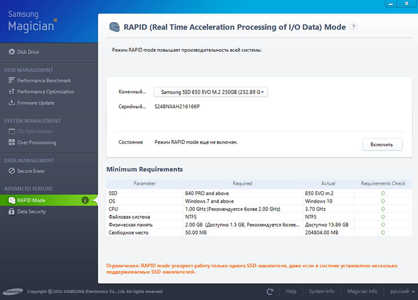Open the OS Optimization menu entry
This screenshot has height=300, width=418.
point(35,131)
